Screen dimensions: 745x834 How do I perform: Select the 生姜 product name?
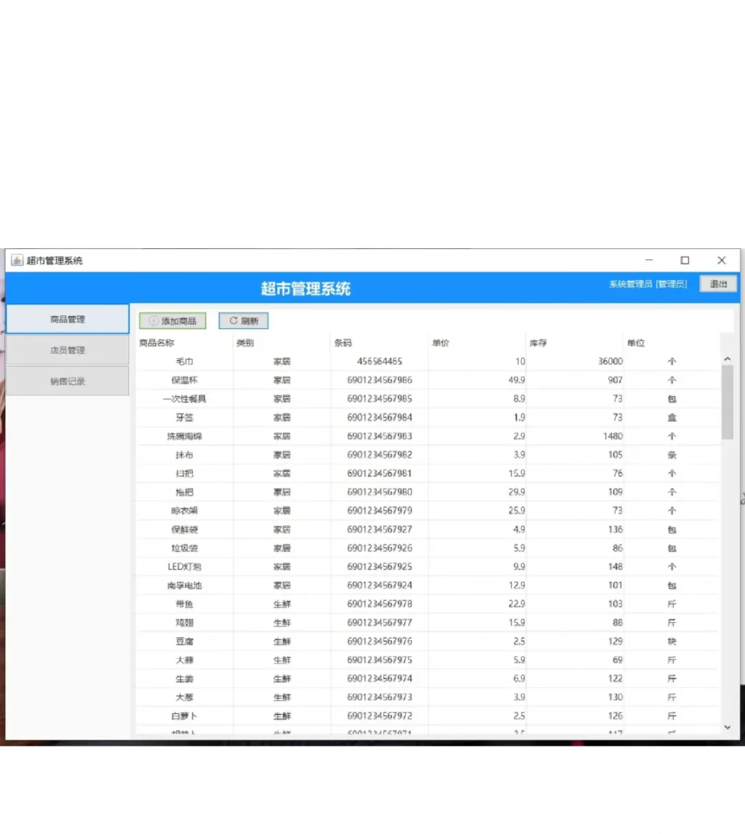point(185,678)
